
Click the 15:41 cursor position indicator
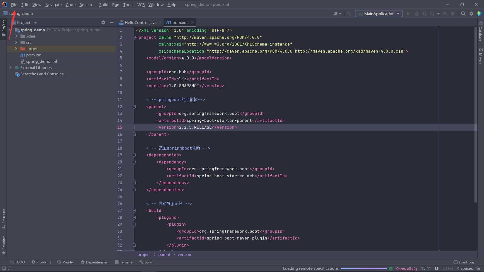pyautogui.click(x=426, y=268)
